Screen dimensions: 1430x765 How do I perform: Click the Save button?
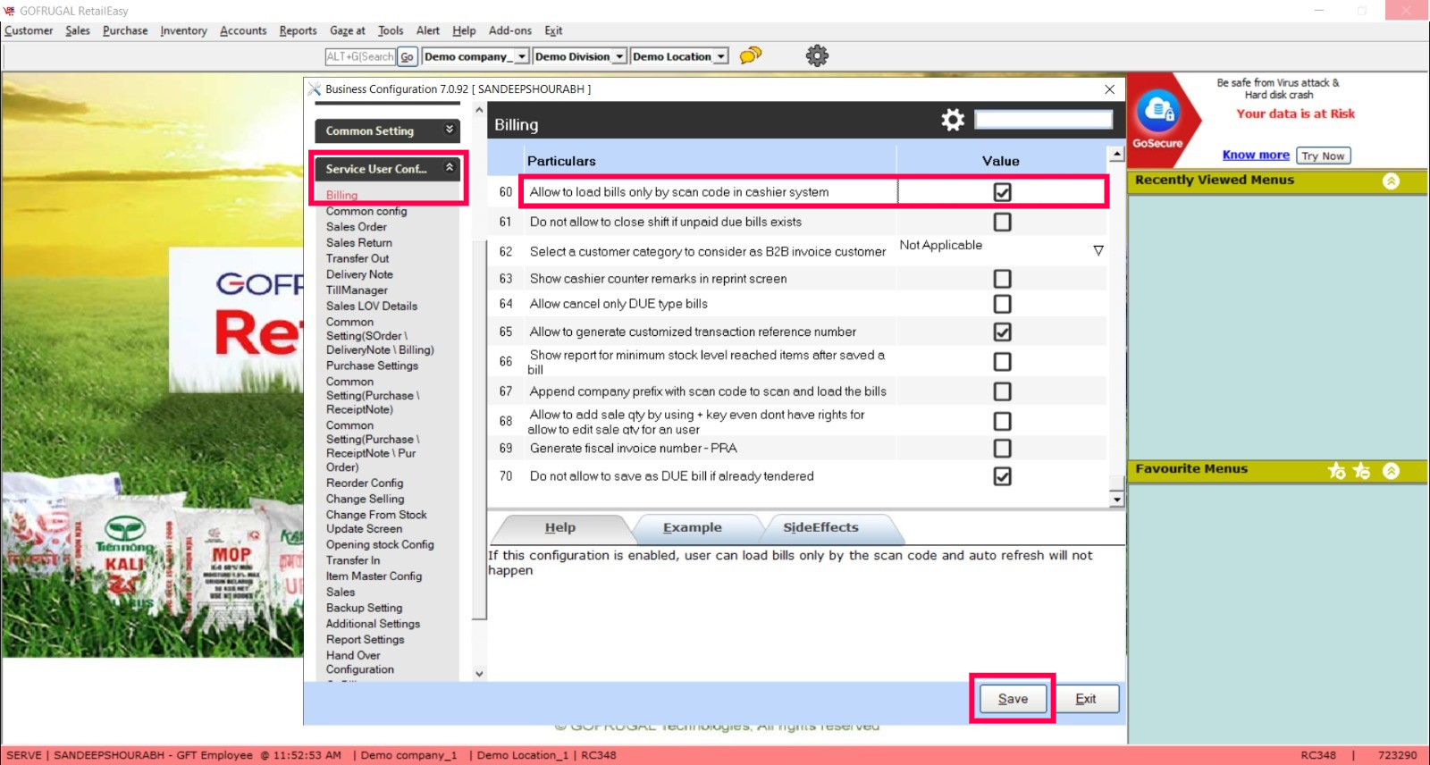point(1013,699)
